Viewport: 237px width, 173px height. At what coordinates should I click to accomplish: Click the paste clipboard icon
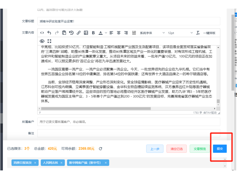click(64, 33)
